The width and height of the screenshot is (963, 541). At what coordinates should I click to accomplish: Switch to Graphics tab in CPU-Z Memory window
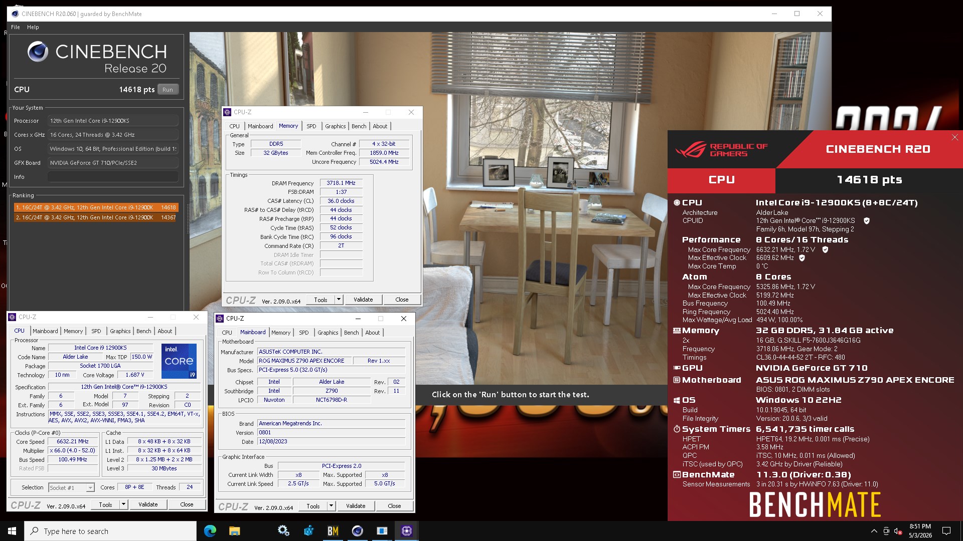pos(335,126)
